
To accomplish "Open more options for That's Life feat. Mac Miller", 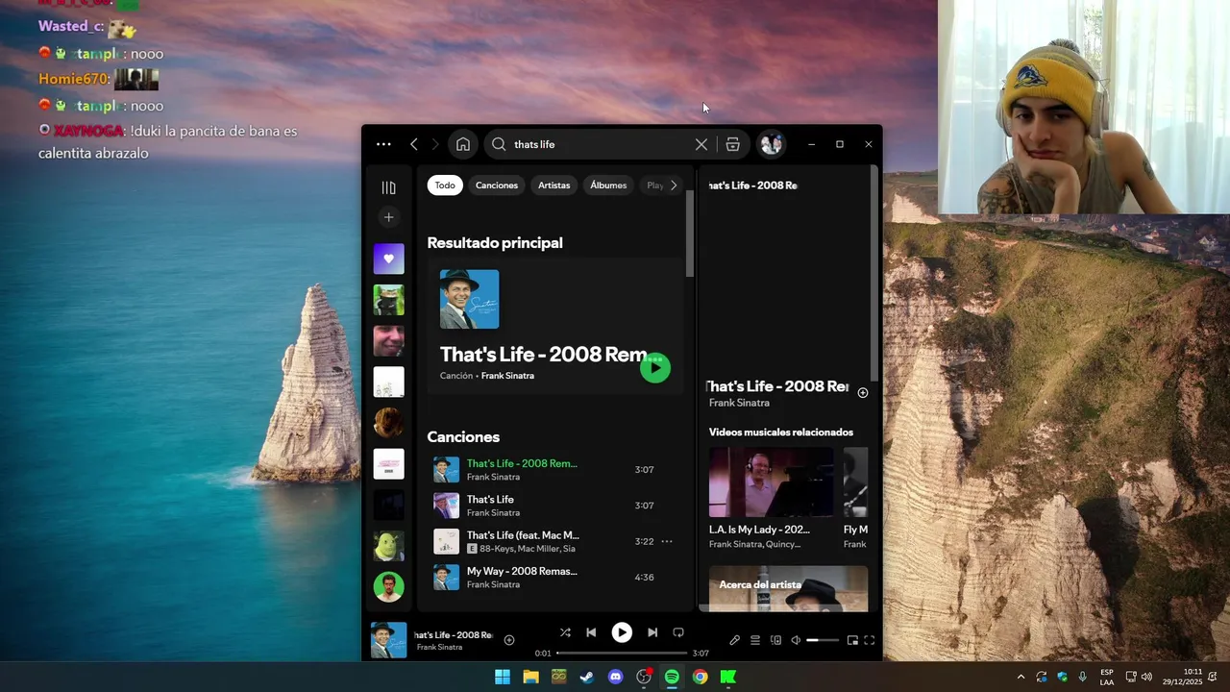I will coord(667,541).
